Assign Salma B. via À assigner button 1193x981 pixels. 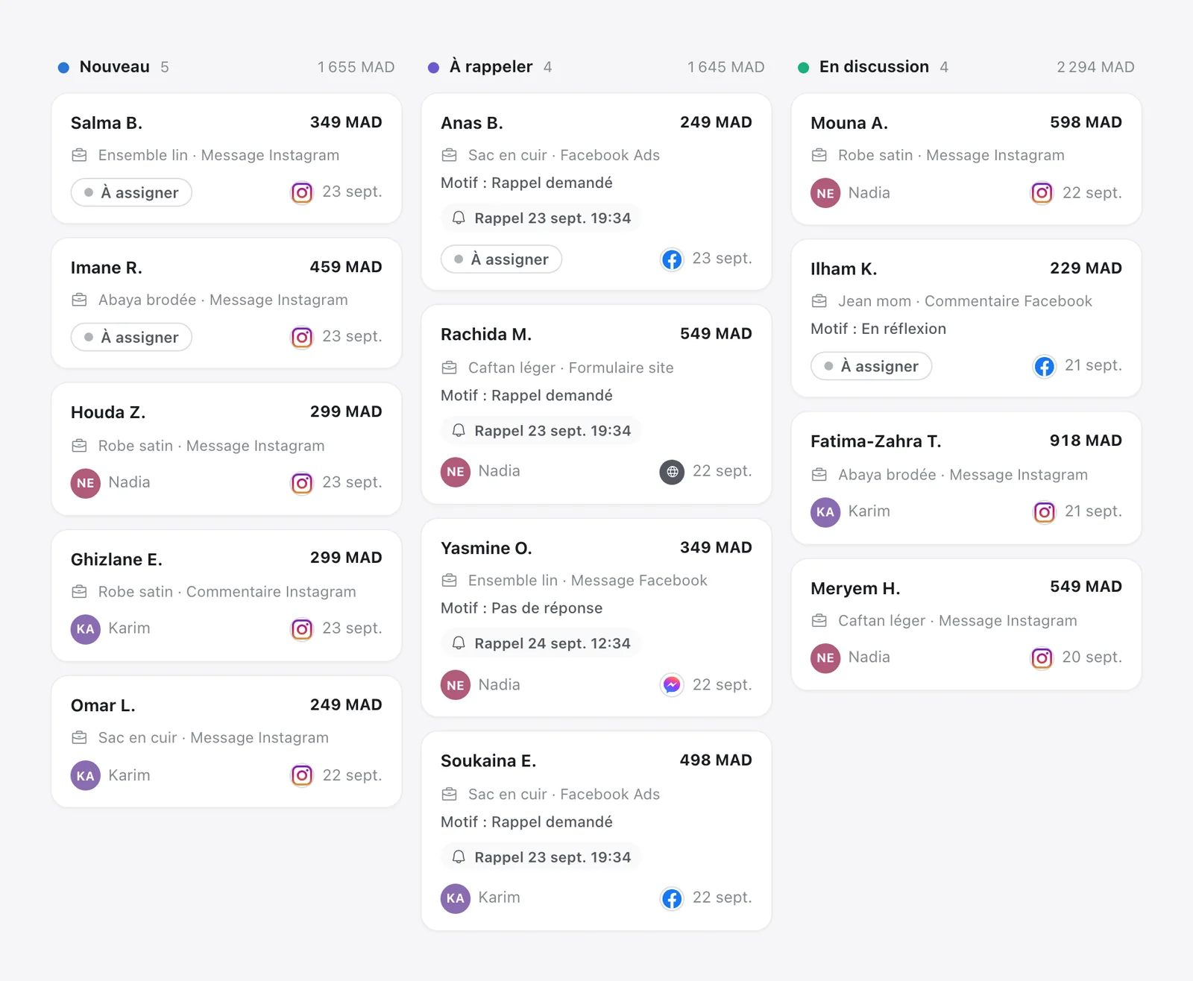click(x=131, y=192)
